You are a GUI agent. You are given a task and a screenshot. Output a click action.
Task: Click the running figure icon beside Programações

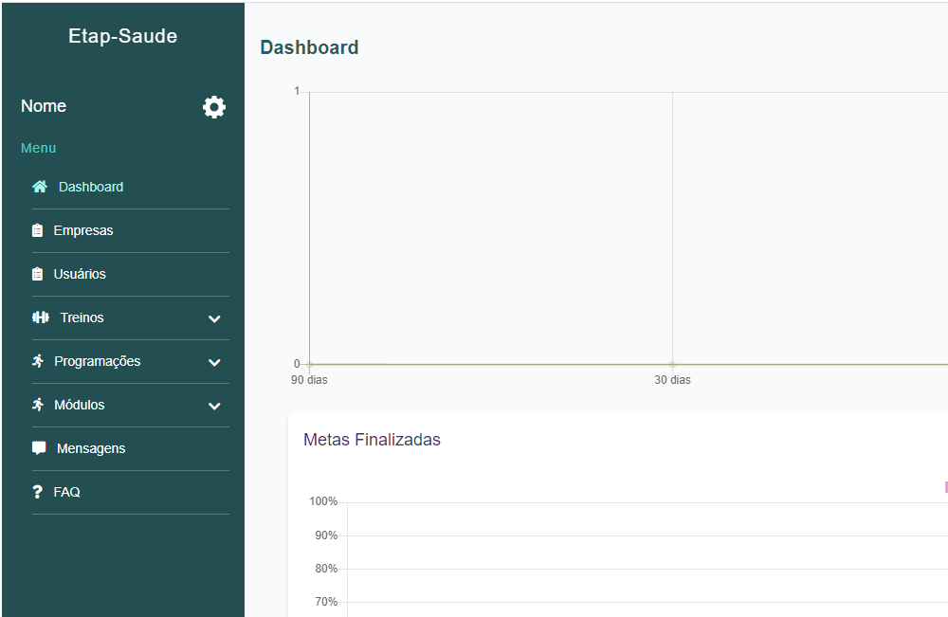point(38,361)
